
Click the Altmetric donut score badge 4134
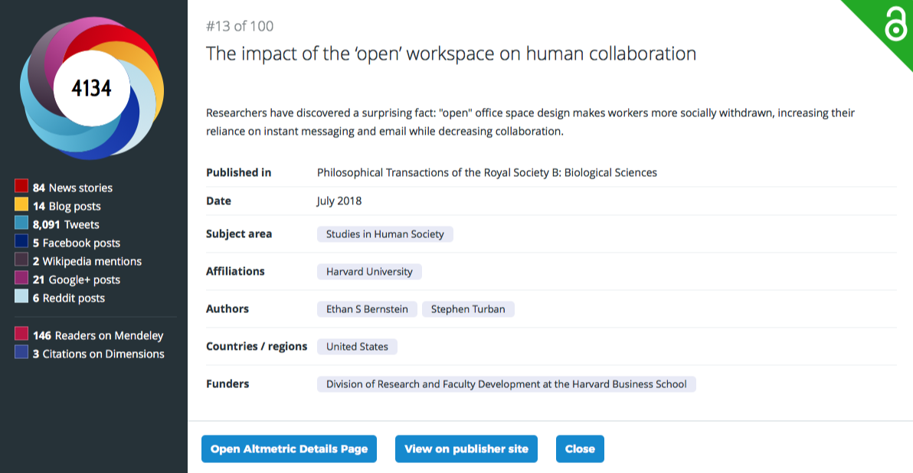(x=91, y=88)
